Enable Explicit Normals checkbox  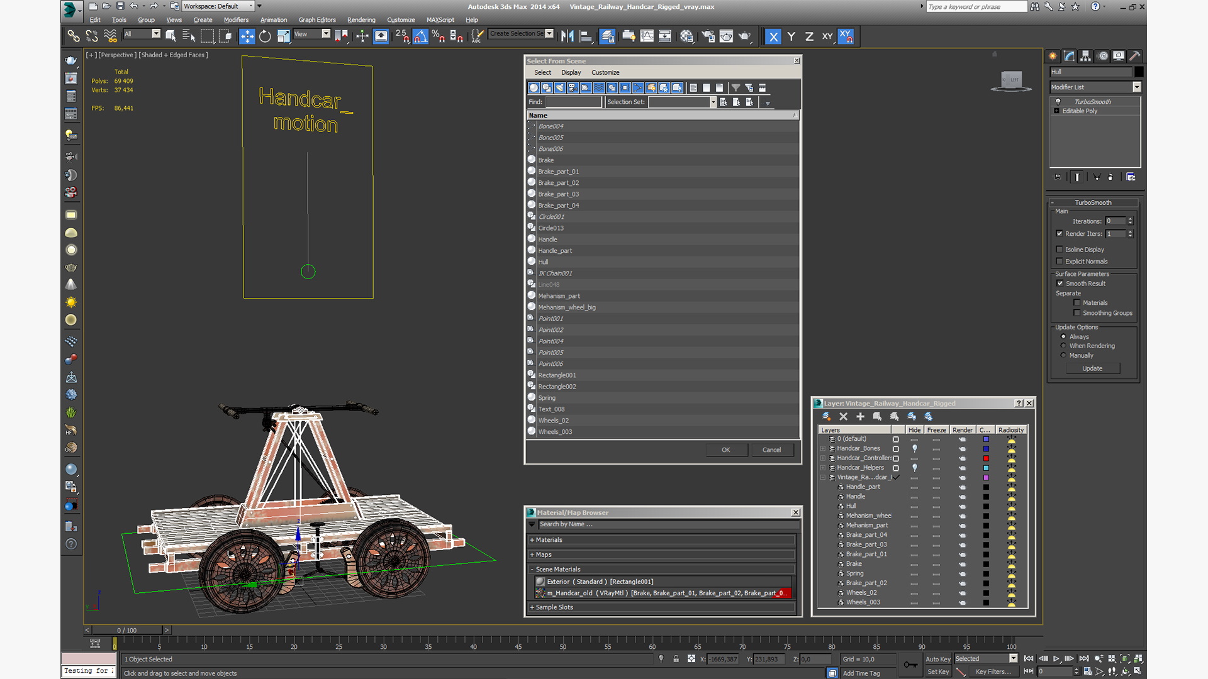coord(1060,262)
